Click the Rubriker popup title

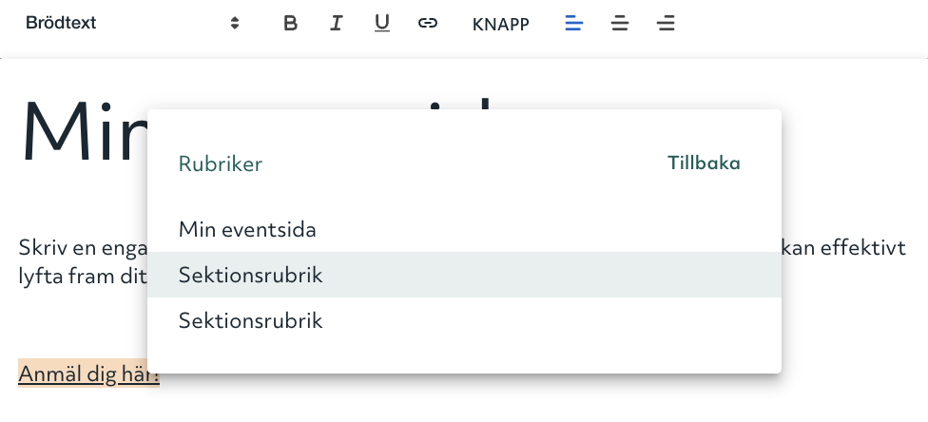pos(221,163)
